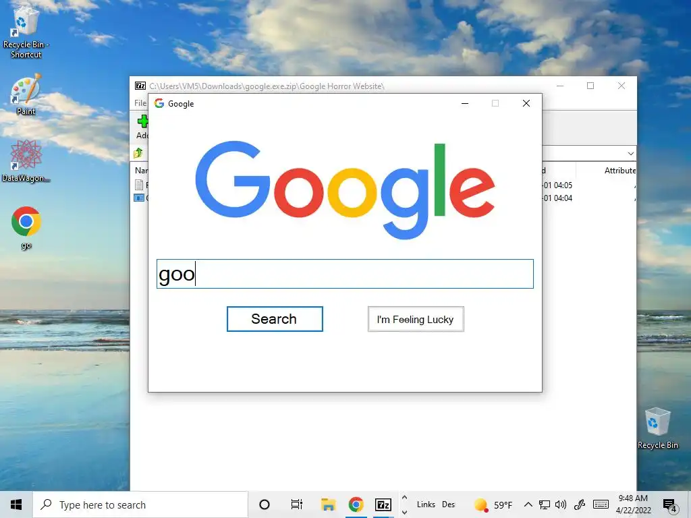Expand the 7-Zip address path dropdown
This screenshot has height=518, width=691.
click(x=631, y=153)
